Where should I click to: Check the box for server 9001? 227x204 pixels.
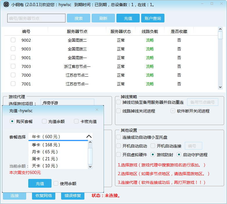tap(13, 57)
